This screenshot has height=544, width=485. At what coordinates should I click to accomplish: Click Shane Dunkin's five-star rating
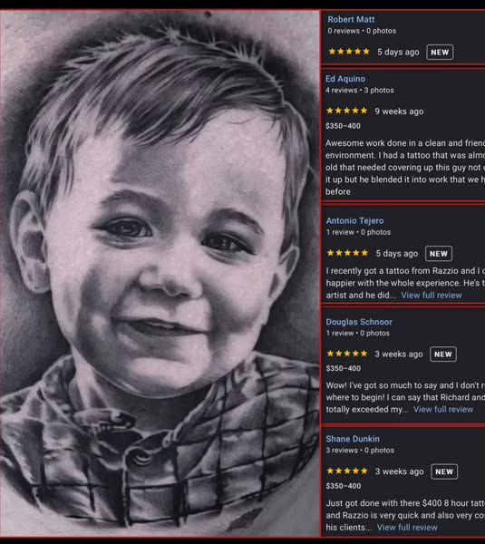pyautogui.click(x=347, y=471)
